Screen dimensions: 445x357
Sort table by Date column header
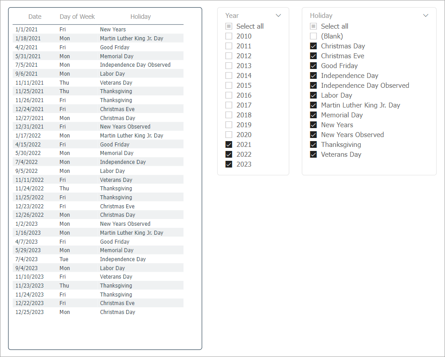pos(35,17)
